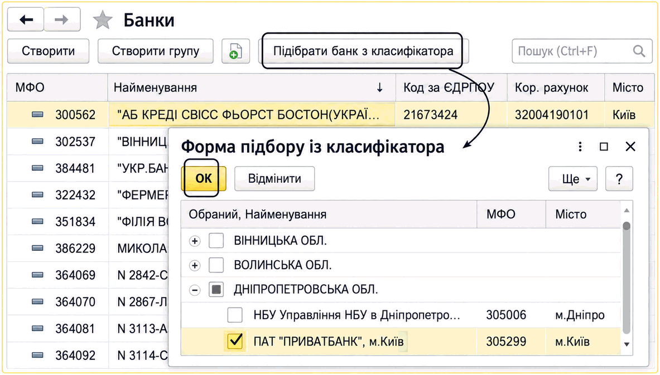The image size is (660, 375).
Task: Maximize the Форма підбору dialog
Action: pos(604,147)
